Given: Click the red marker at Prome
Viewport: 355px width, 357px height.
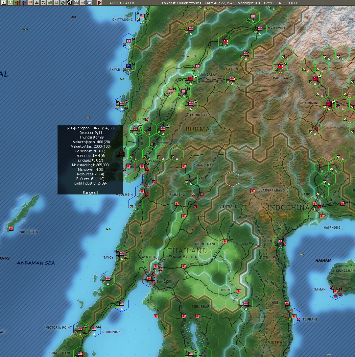Looking at the screenshot, I should (147, 119).
